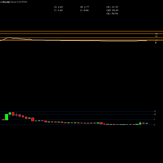Click the OH: 38.28 reading

click(x=112, y=10)
